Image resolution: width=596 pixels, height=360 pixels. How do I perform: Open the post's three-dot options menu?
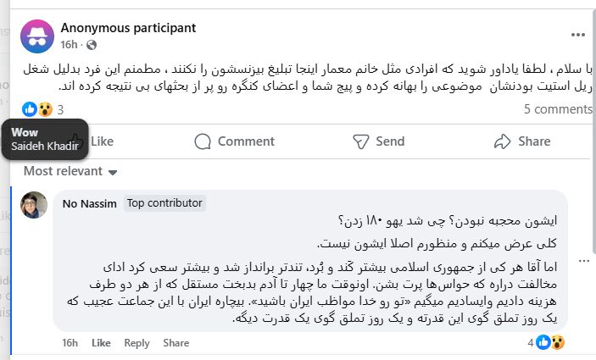pyautogui.click(x=577, y=35)
